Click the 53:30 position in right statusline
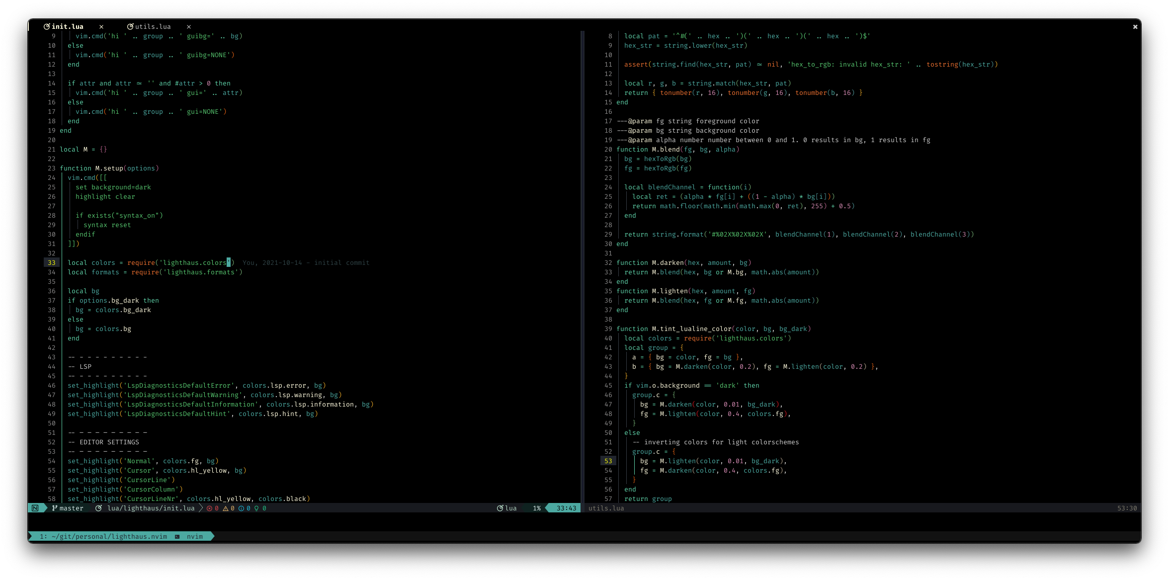This screenshot has width=1169, height=580. click(x=1127, y=508)
